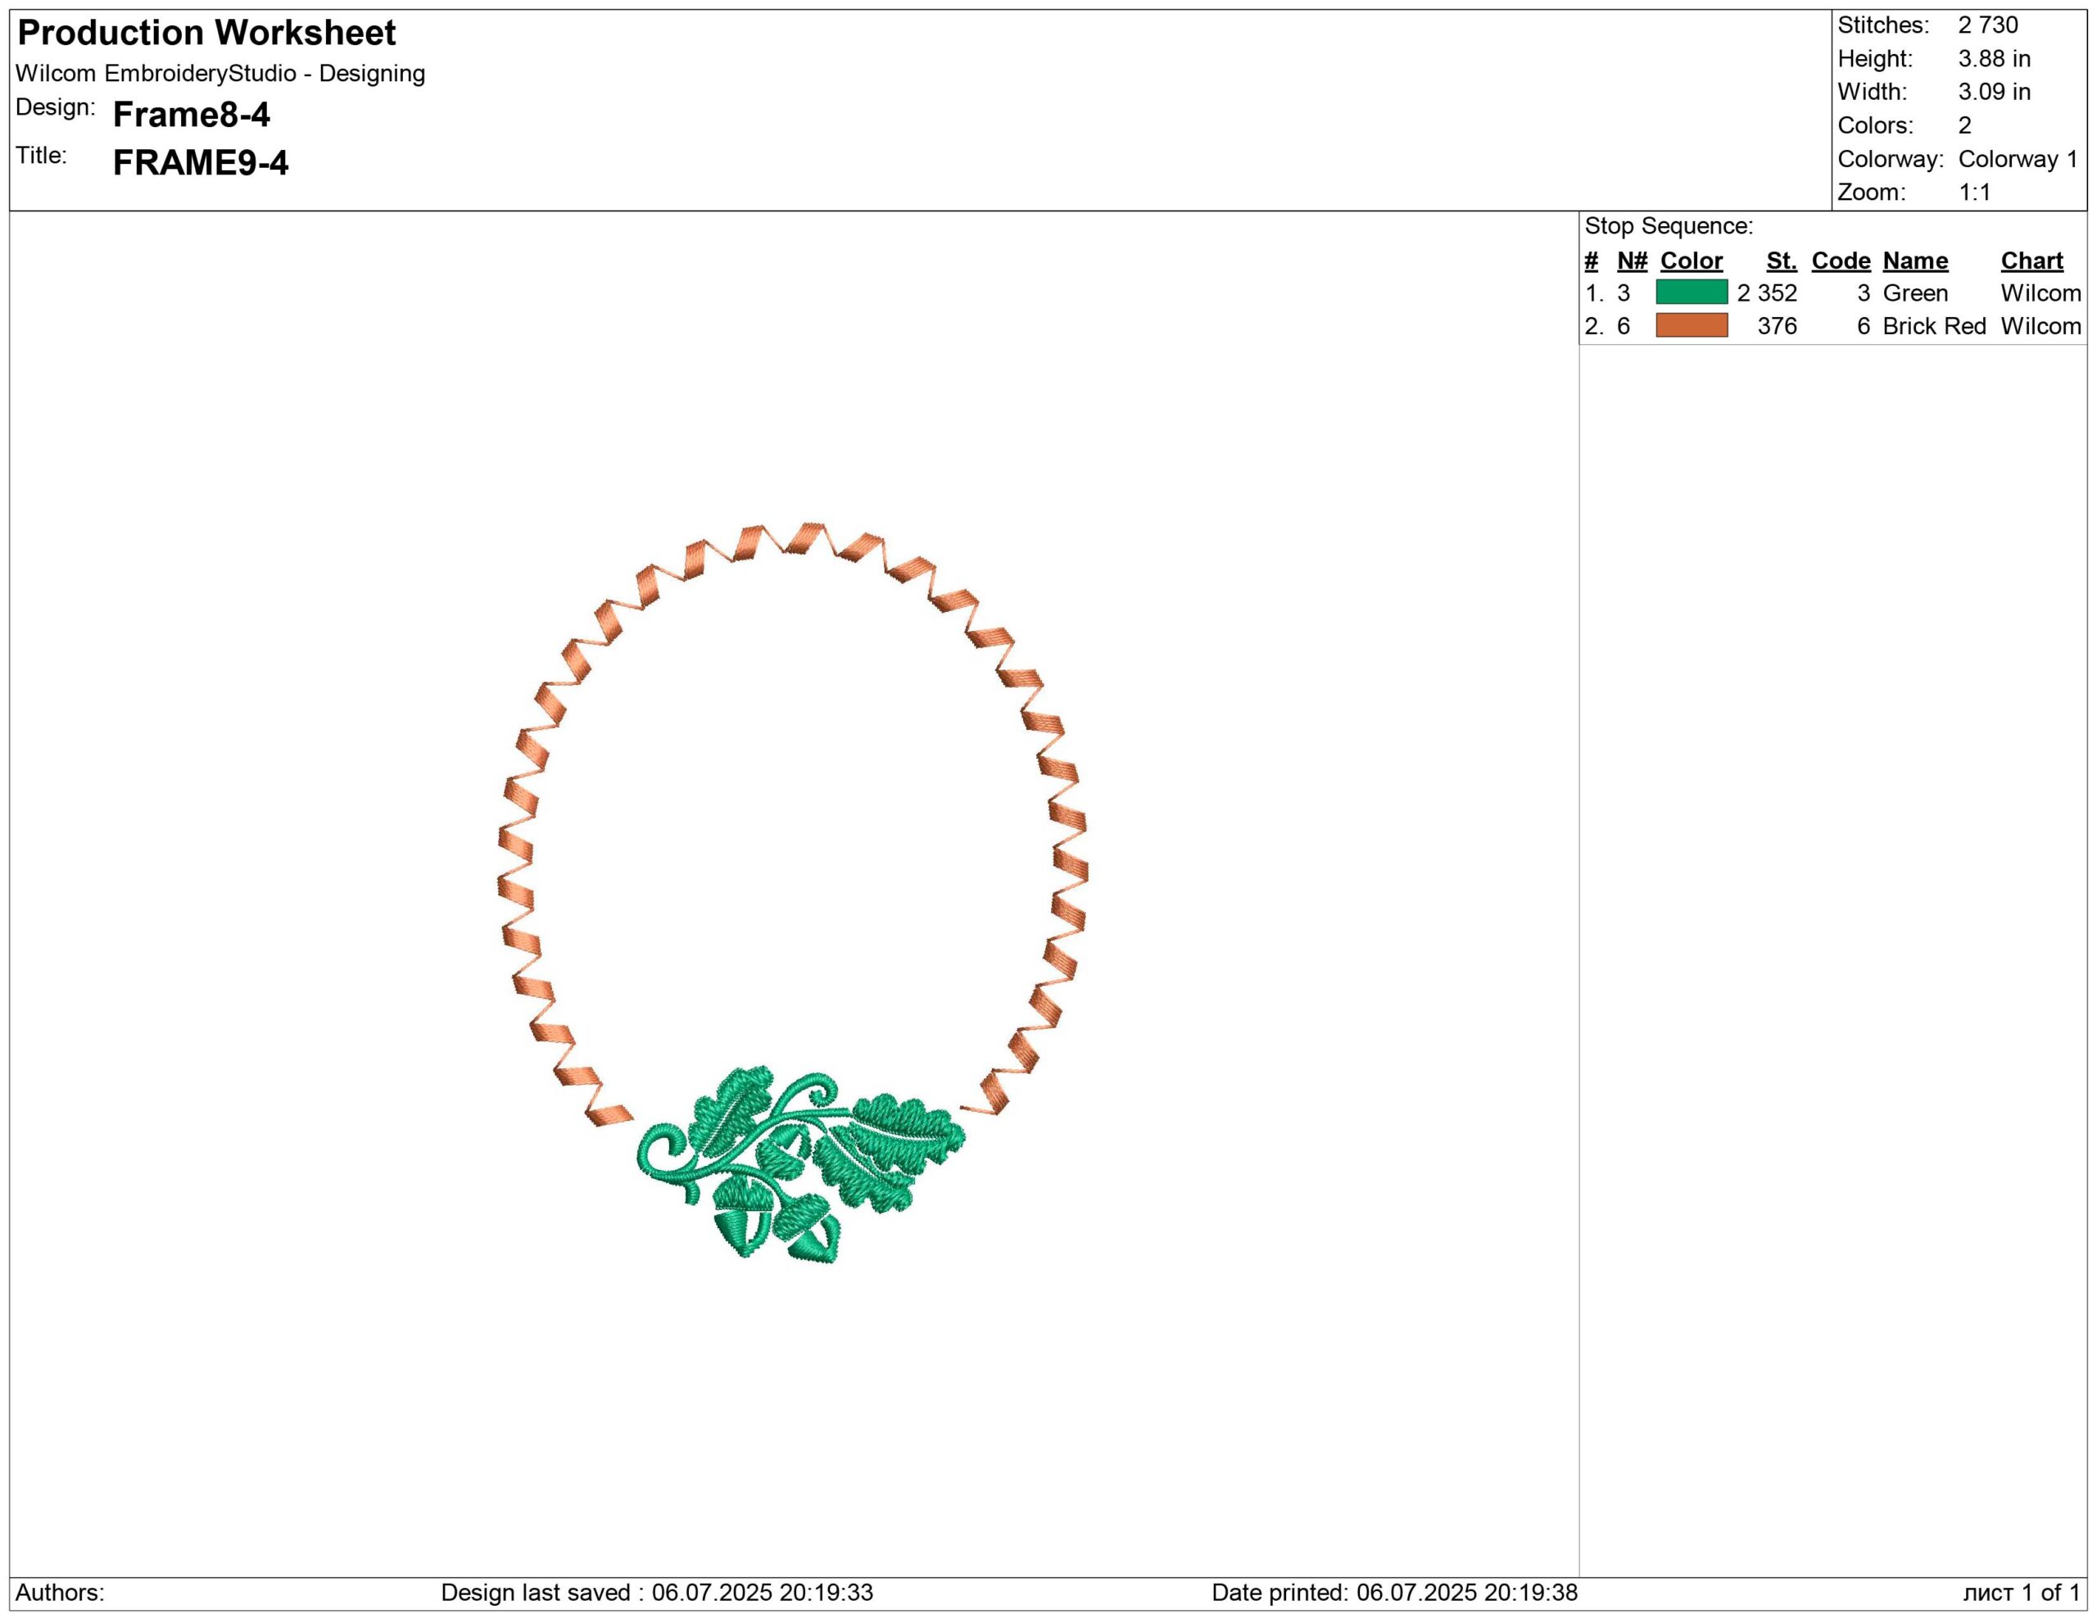Image resolution: width=2097 pixels, height=1614 pixels.
Task: Click the N# column header
Action: pos(1632,261)
